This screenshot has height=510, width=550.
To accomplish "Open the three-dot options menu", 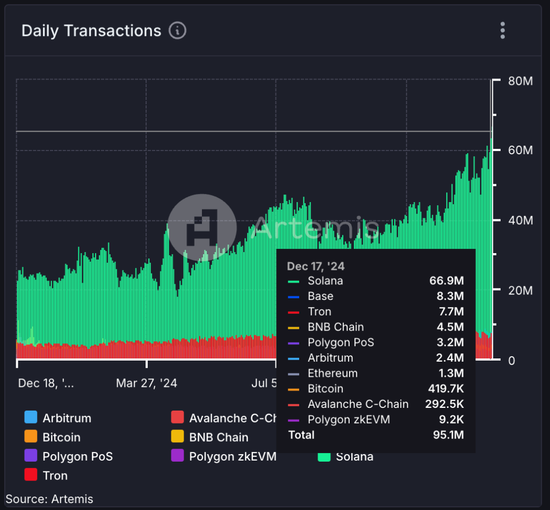I will [503, 31].
